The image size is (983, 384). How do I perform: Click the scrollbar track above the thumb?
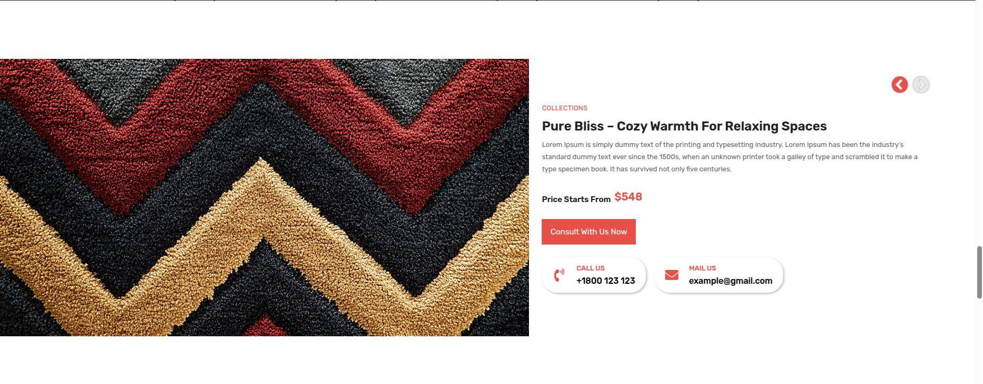tap(979, 122)
